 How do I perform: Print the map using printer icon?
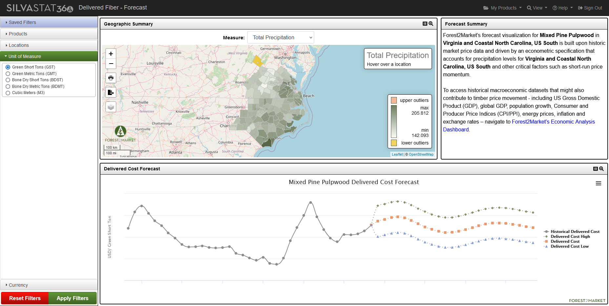click(111, 78)
